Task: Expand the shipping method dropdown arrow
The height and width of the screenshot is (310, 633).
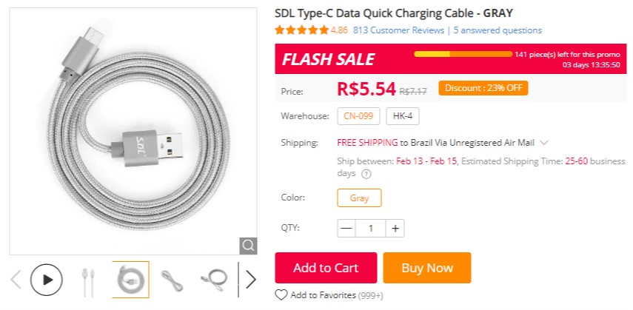Action: (x=544, y=143)
